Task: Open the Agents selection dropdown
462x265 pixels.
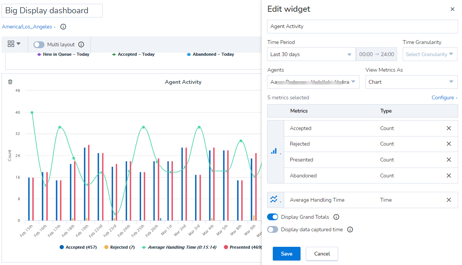Action: [x=313, y=82]
